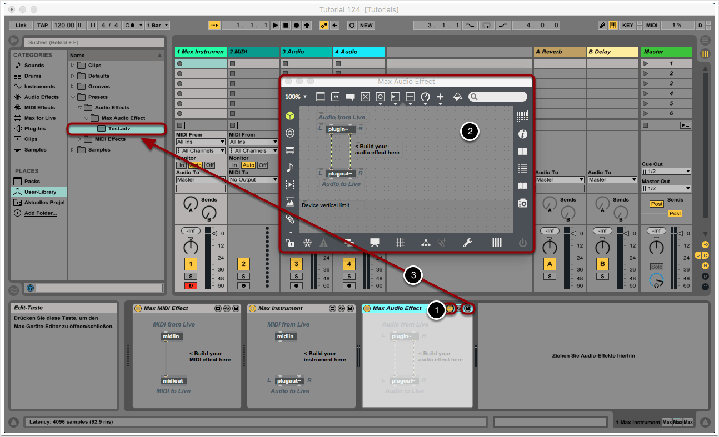Viewport: 719px width, 437px height.
Task: Set track 1 monitor to In
Action: pyautogui.click(x=181, y=165)
